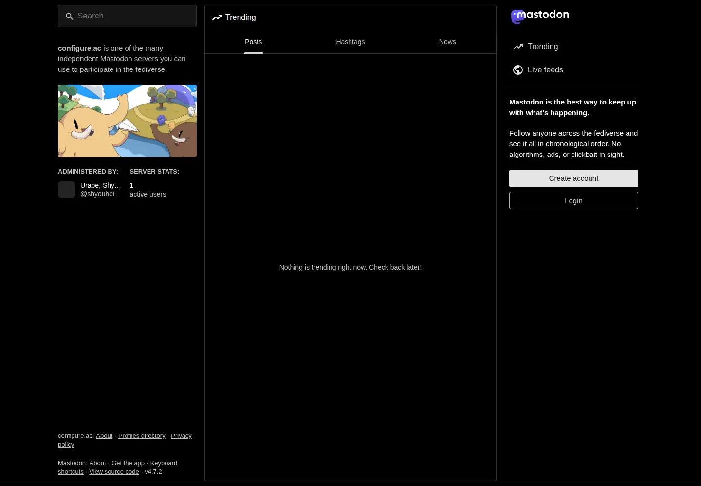
Task: Click the 'Nothing is trending right now' message
Action: (x=350, y=267)
